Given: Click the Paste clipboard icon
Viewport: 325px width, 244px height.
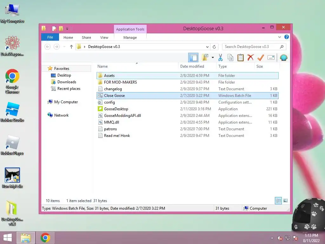Looking at the screenshot, I should [241, 58].
